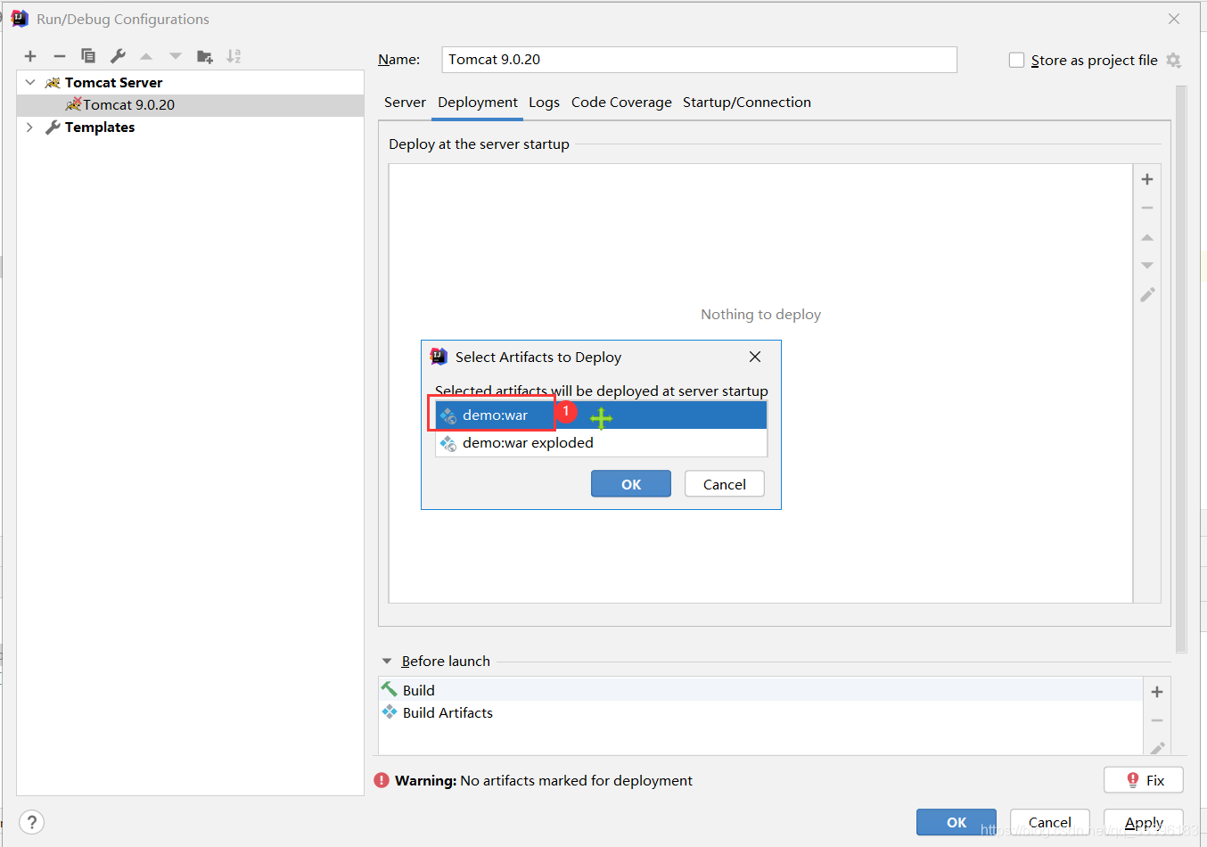The height and width of the screenshot is (847, 1207).
Task: Select Tomcat Server group label
Action: click(x=113, y=82)
